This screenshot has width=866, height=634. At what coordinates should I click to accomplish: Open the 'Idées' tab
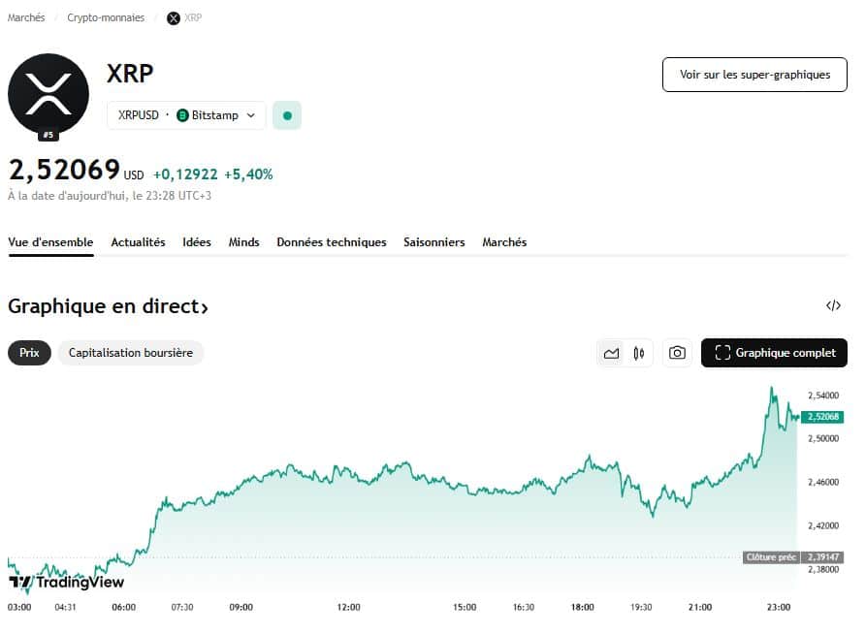pos(197,242)
